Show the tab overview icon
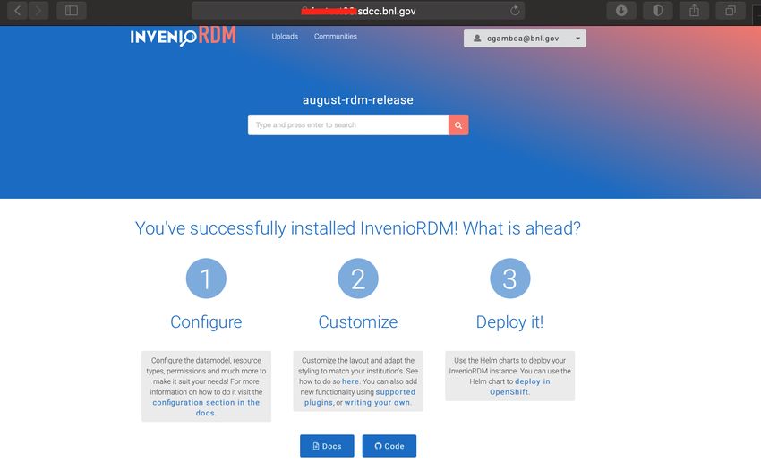 (731, 10)
